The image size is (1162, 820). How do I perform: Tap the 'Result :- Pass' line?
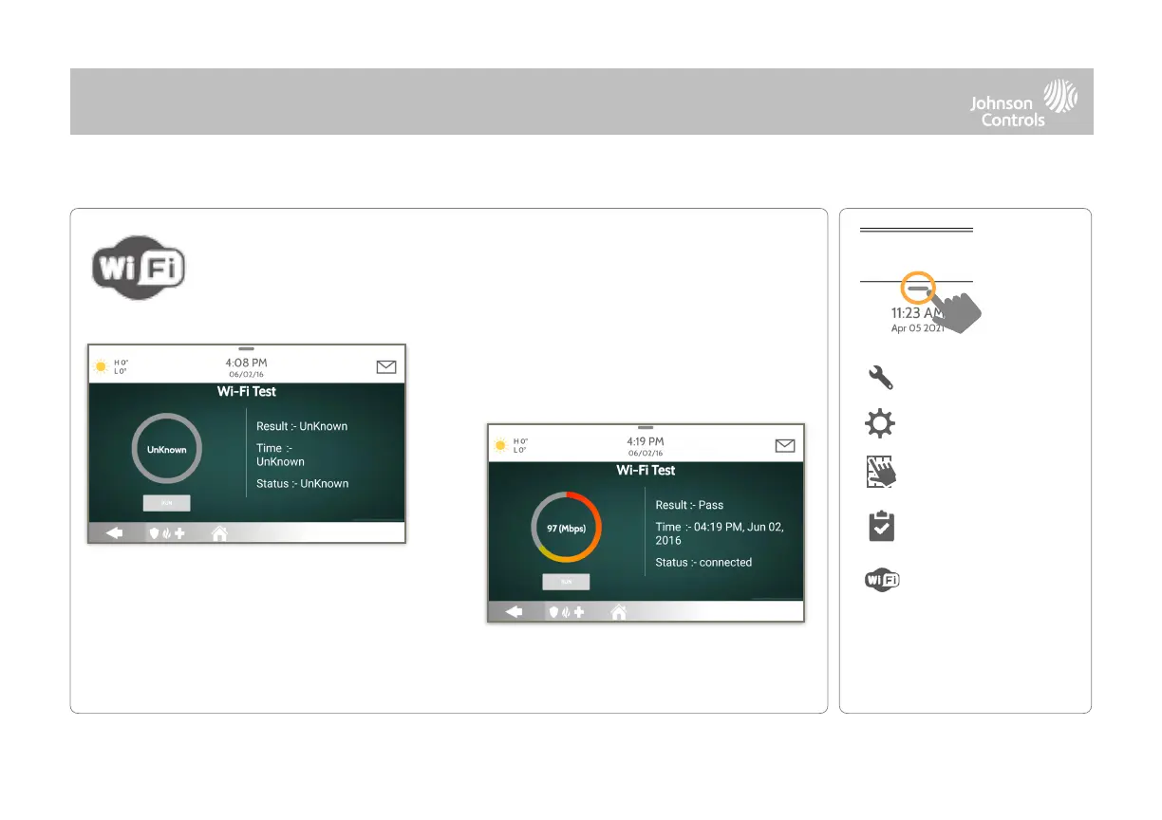click(689, 505)
